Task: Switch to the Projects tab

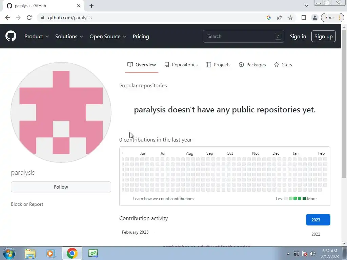Action: click(x=218, y=65)
